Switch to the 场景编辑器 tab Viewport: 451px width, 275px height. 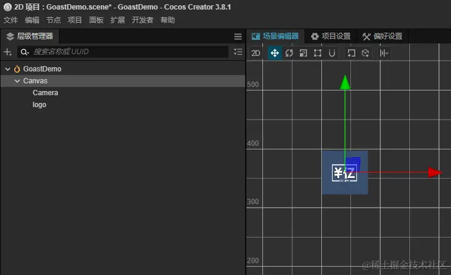coord(275,36)
